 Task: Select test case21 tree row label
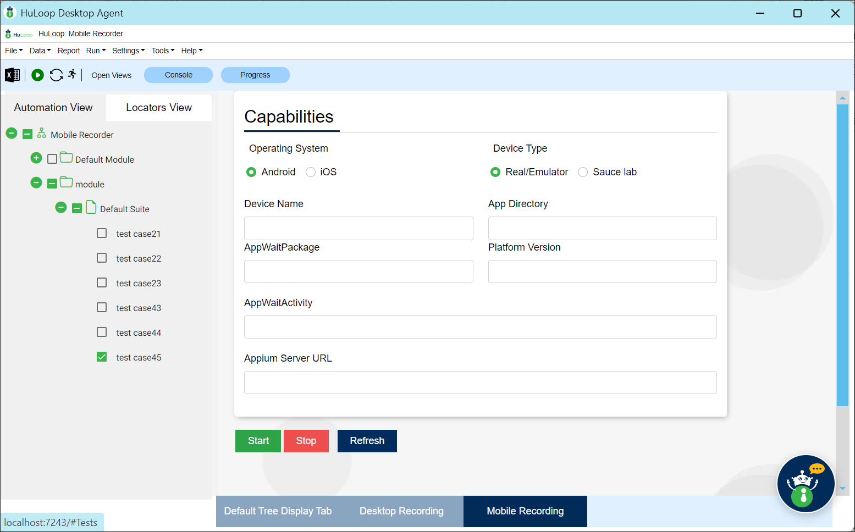pos(139,234)
